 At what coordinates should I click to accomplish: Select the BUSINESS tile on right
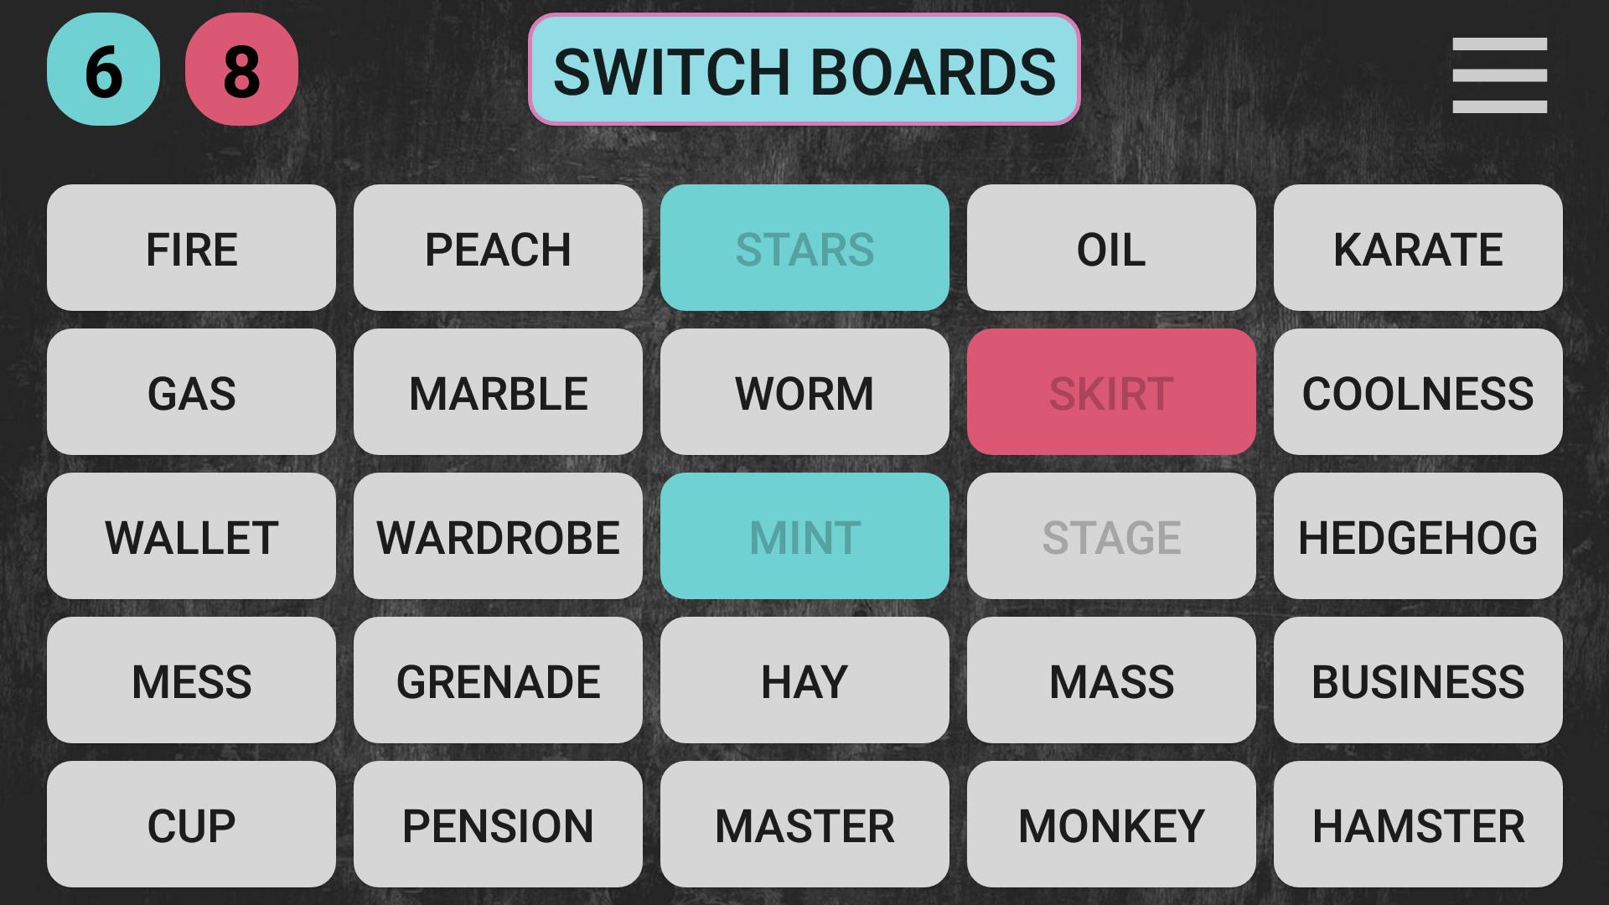(1418, 680)
